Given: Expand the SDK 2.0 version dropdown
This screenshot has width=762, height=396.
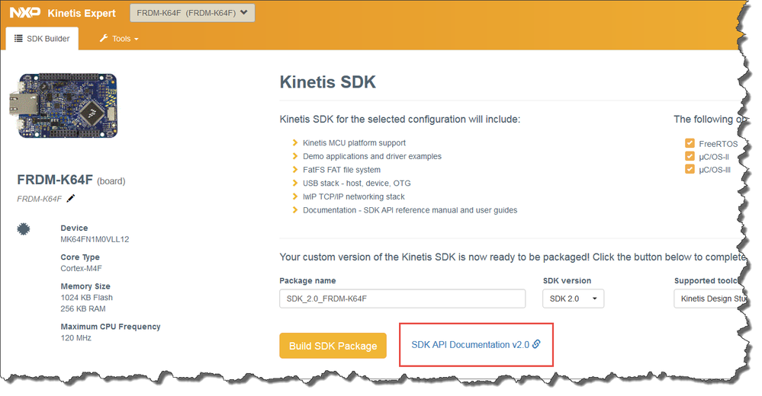Looking at the screenshot, I should click(x=573, y=299).
